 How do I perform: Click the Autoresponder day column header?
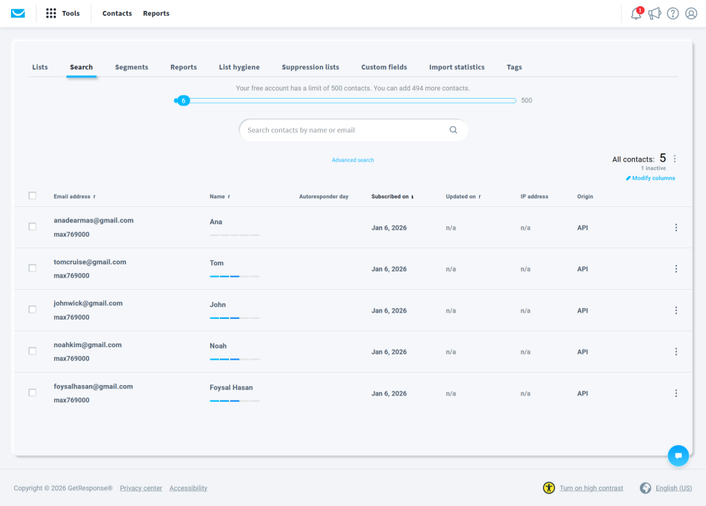(x=323, y=197)
